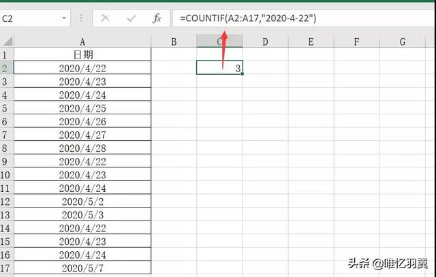This screenshot has height=277, width=436.
Task: Click the formula bar containing the COUNTIF formula
Action: 304,18
